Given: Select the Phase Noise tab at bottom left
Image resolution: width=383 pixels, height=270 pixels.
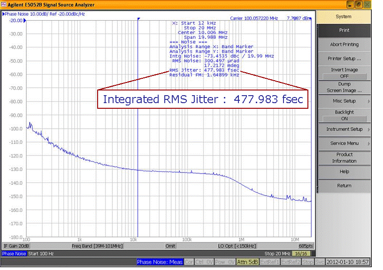Looking at the screenshot, I should click(14, 254).
